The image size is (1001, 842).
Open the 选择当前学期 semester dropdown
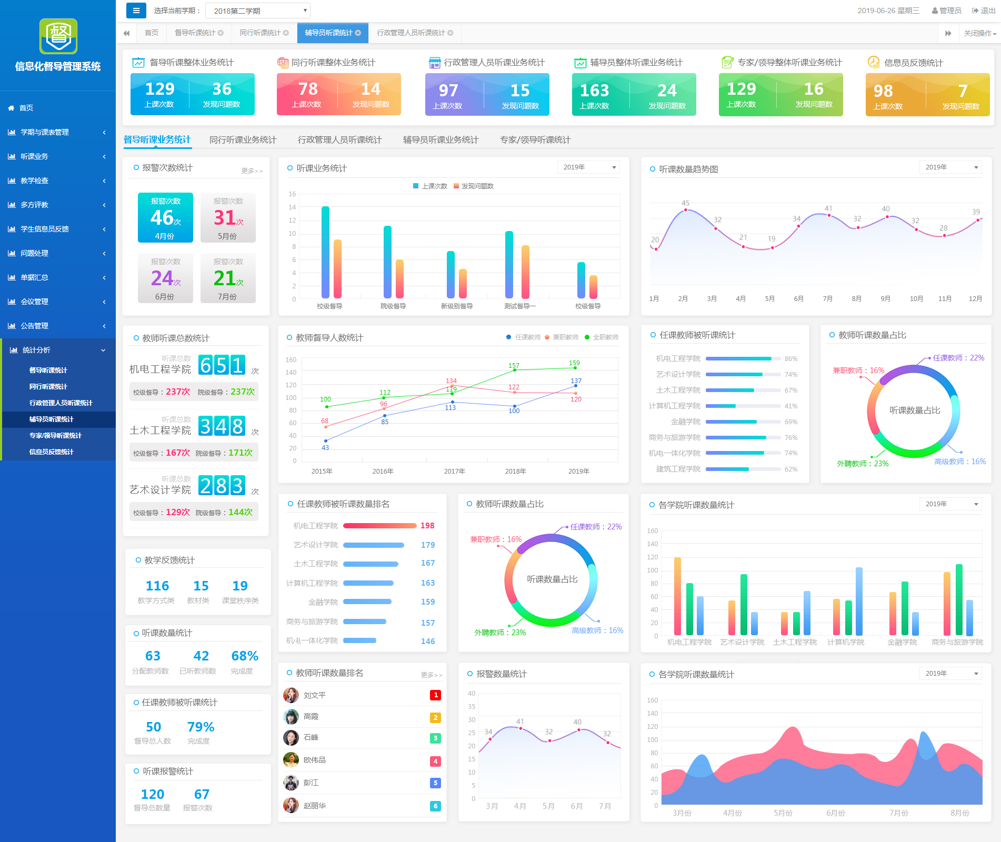[258, 11]
